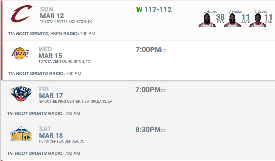Screen dimensions: 275x161
Task: Click the New Orleans Pelicans logo
Action: pyautogui.click(x=21, y=94)
